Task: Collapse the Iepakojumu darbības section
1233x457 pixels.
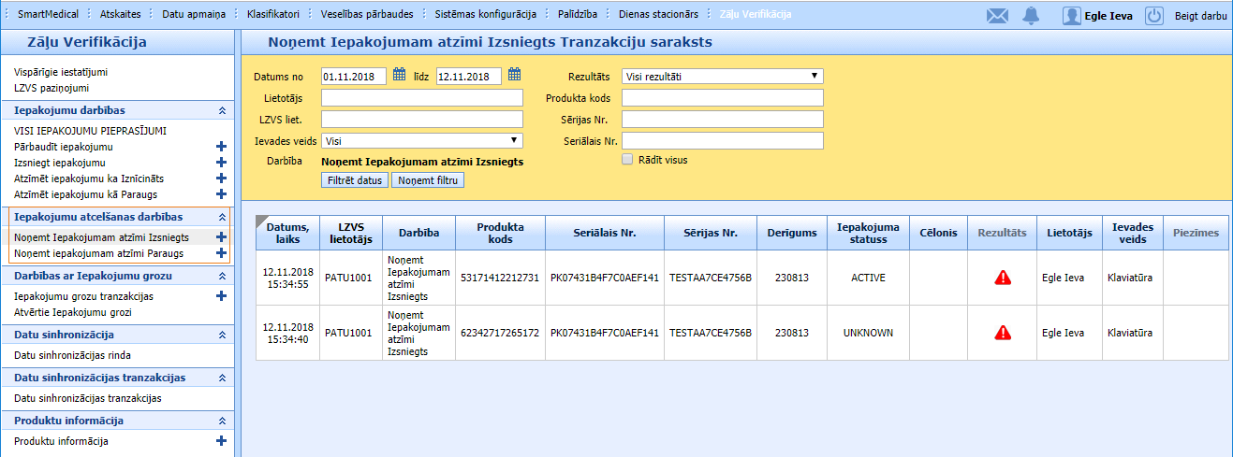Action: click(x=222, y=110)
